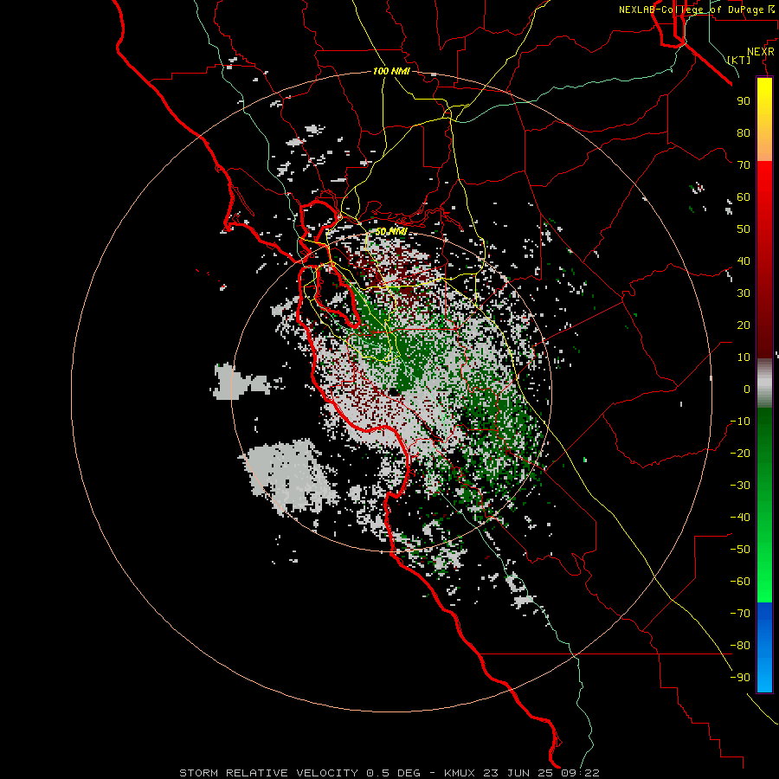Click the "KMUX" station identifier in caption
The width and height of the screenshot is (779, 779).
(x=460, y=773)
